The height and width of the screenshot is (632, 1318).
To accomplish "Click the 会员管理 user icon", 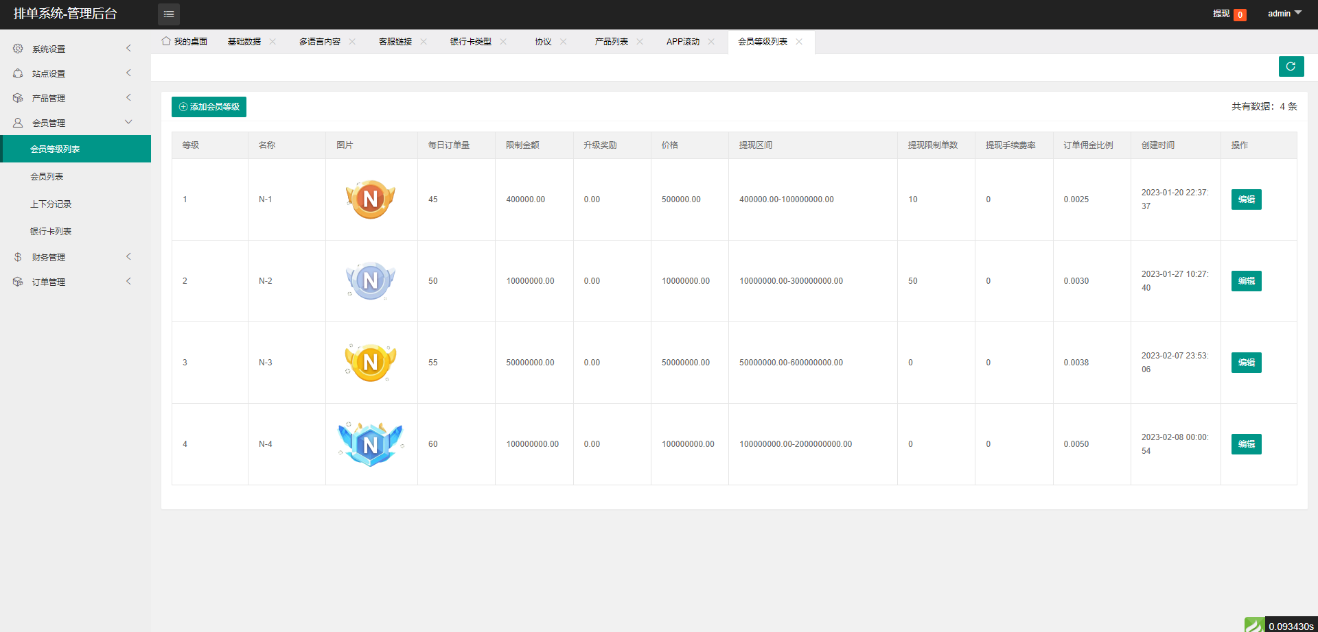I will (x=17, y=122).
